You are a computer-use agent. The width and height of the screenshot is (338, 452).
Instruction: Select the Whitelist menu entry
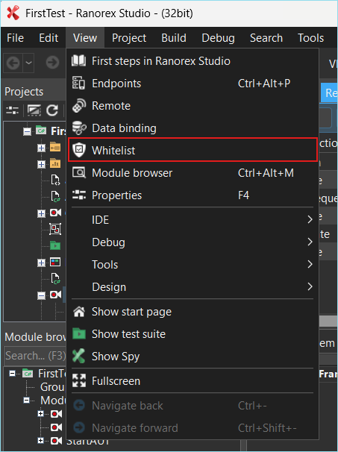click(x=193, y=150)
